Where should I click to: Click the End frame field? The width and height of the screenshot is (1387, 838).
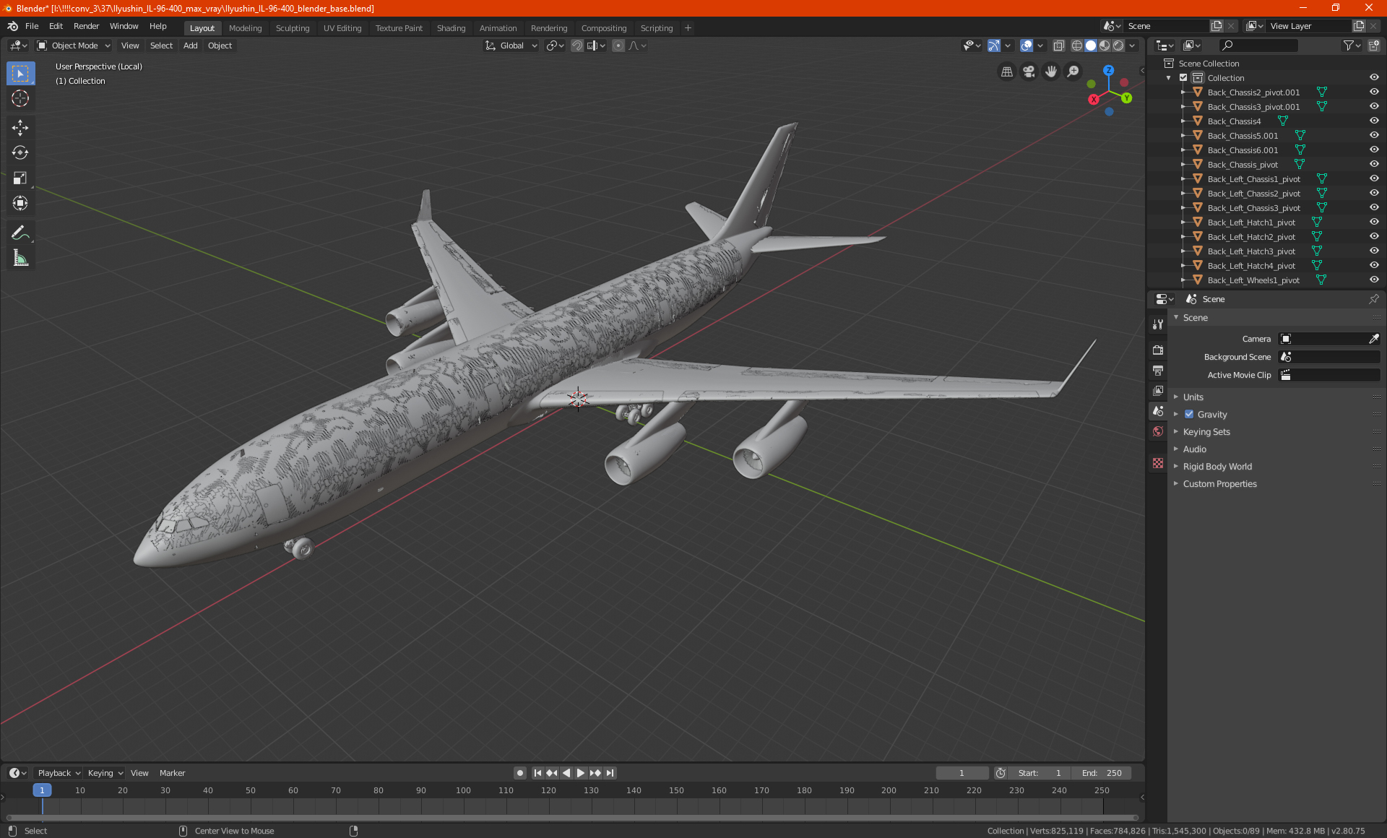1102,773
